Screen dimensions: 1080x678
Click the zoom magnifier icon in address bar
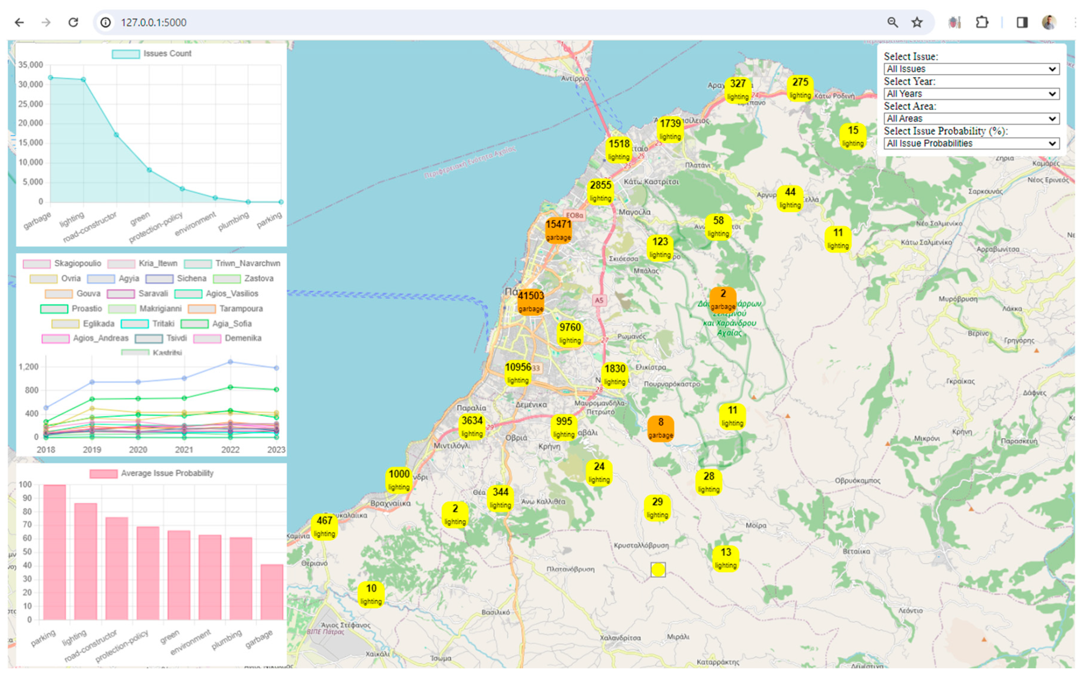coord(892,22)
